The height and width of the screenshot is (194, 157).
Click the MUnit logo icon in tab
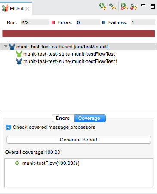(x=5, y=8)
